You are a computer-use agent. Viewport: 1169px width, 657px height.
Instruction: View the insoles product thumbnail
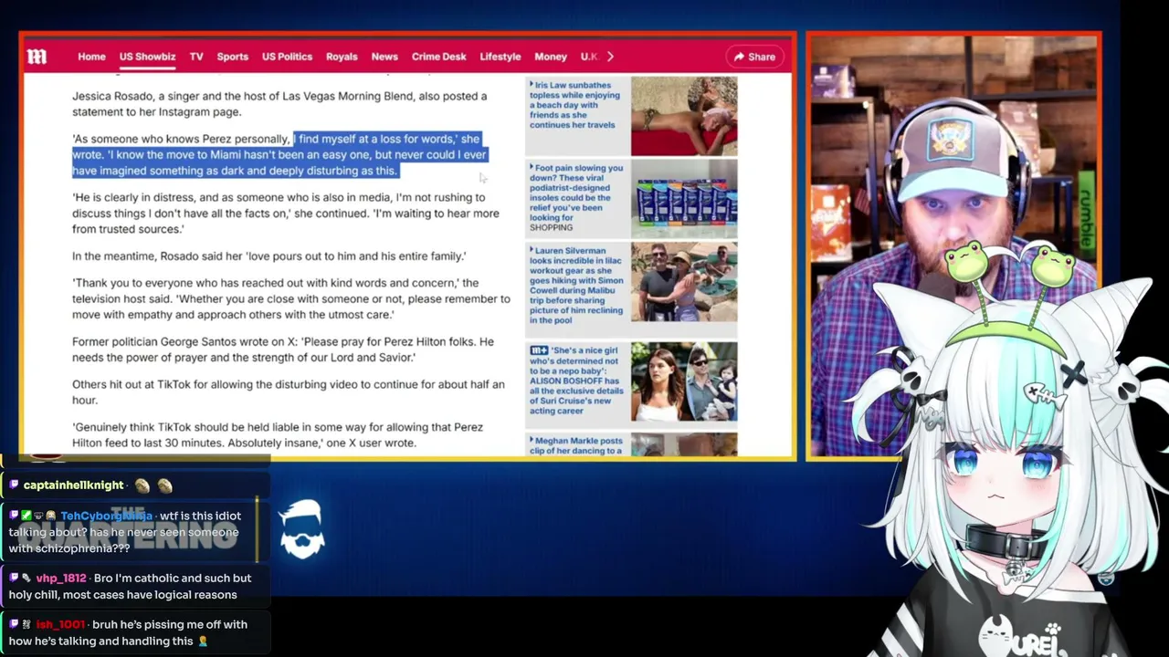684,198
